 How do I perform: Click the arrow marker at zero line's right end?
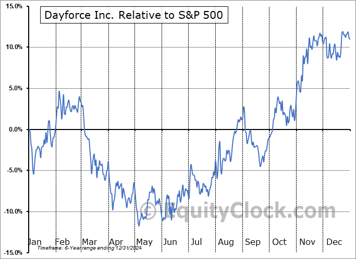pos(350,129)
